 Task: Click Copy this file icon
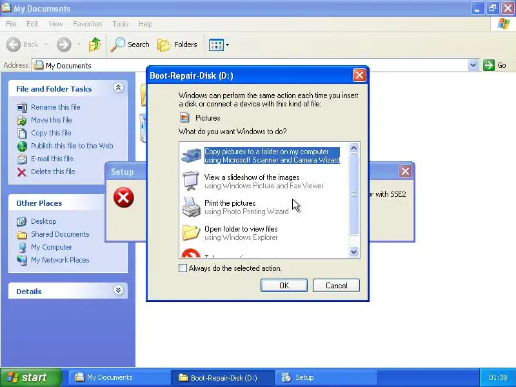coord(22,134)
